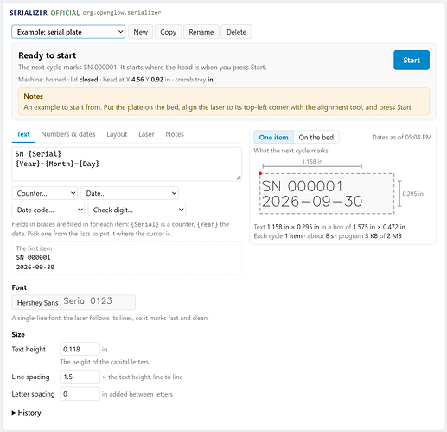The width and height of the screenshot is (447, 432).
Task: Click the 'Dates as of 05:04 PM' text
Action: point(402,138)
